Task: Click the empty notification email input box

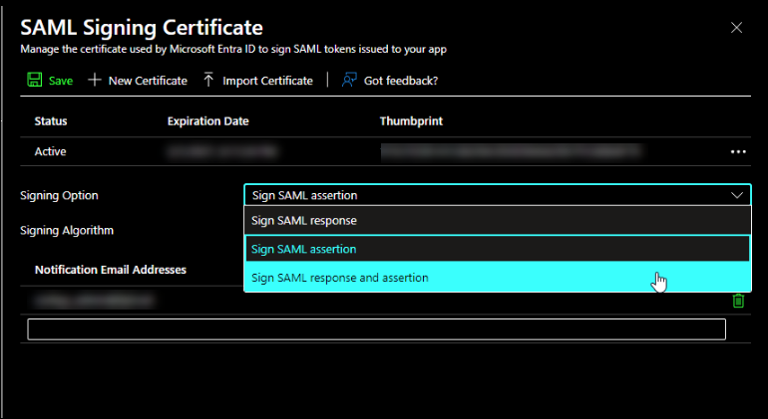Action: pos(376,329)
